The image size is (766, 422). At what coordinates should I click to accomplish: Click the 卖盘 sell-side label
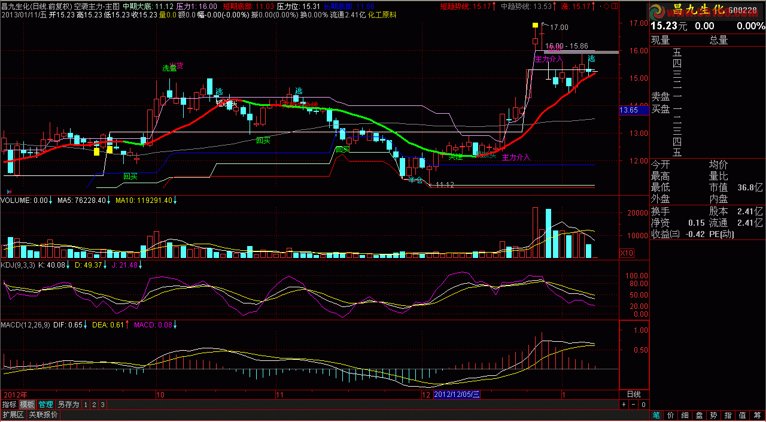(x=661, y=96)
